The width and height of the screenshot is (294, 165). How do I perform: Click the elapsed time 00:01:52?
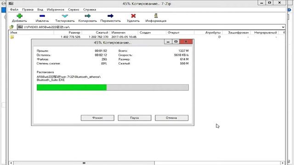tap(101, 51)
